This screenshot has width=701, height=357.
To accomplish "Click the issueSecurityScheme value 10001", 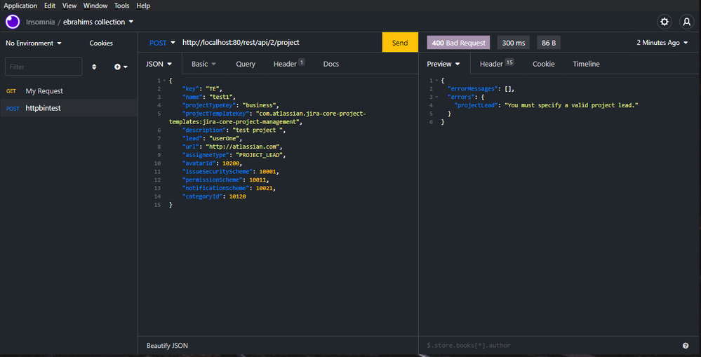I will coord(268,172).
